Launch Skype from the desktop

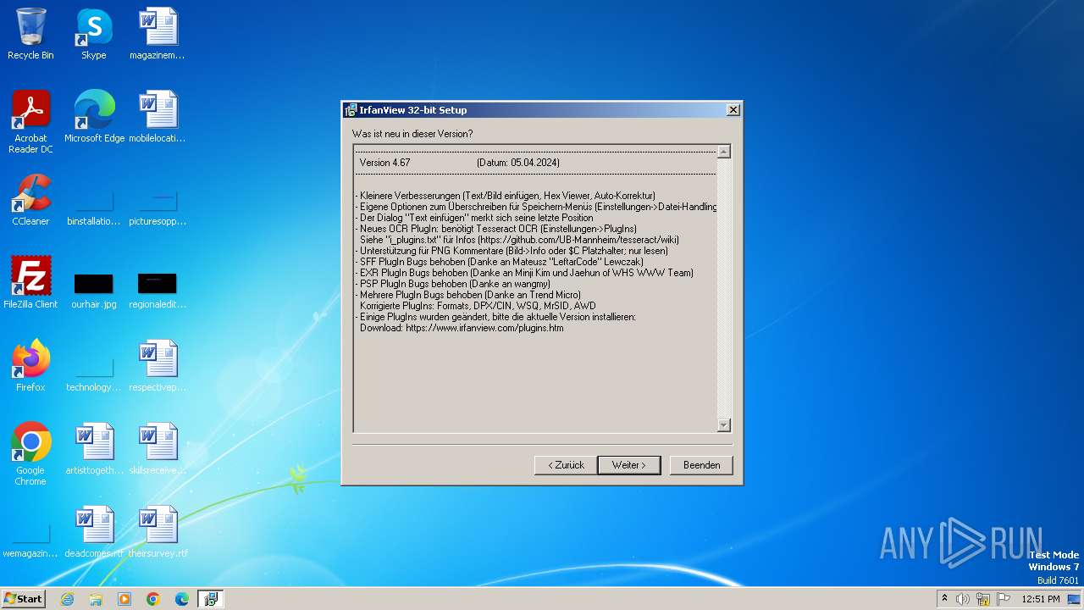[94, 34]
